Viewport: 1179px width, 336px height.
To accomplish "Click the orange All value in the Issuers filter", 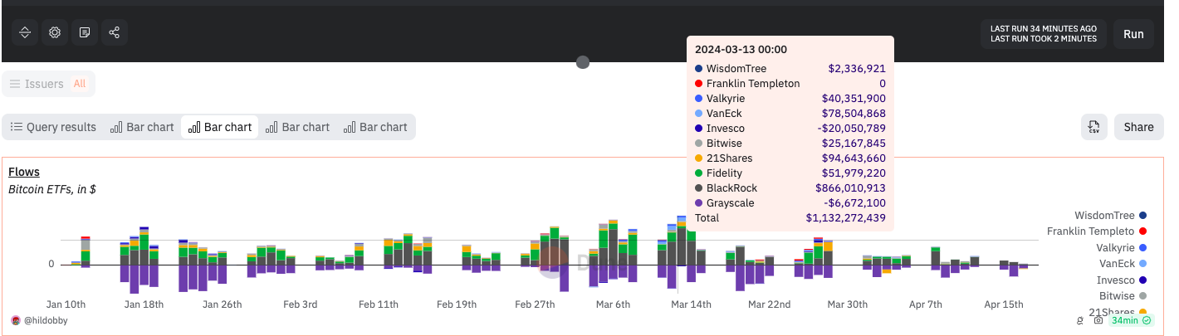I will point(79,84).
